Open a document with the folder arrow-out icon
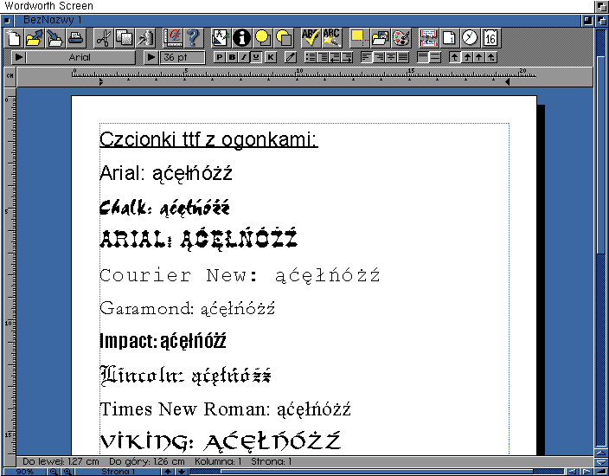The height and width of the screenshot is (476, 609). click(35, 38)
